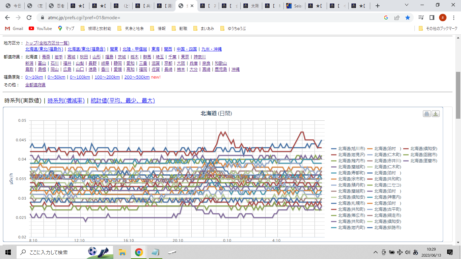Screen dimensions: 461x259
Task: Print the 北海道 chart
Action: 427,114
